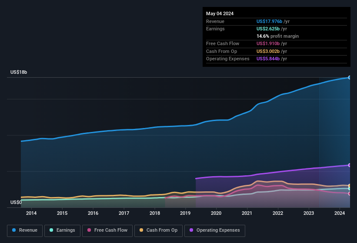Click the 2020 x-axis label

pos(216,213)
